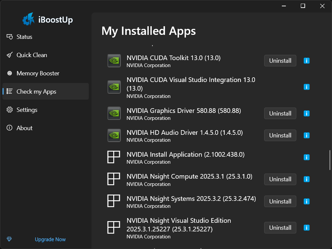Click the About info circle icon
Viewport: 332px width, 249px height.
click(x=10, y=128)
